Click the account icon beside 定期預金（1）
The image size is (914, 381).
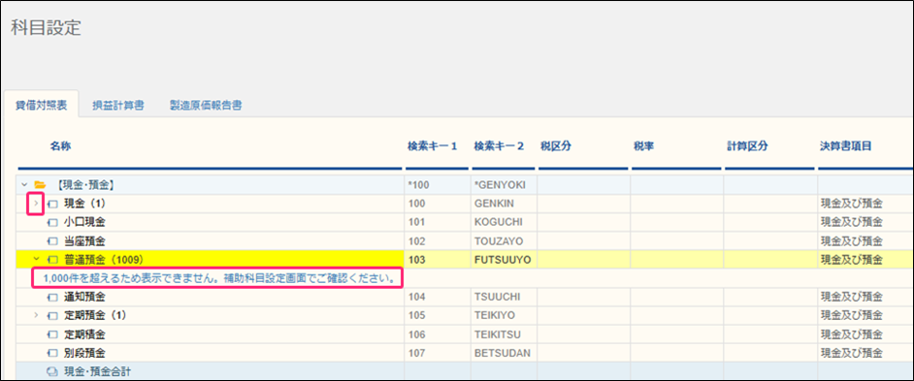(x=52, y=316)
